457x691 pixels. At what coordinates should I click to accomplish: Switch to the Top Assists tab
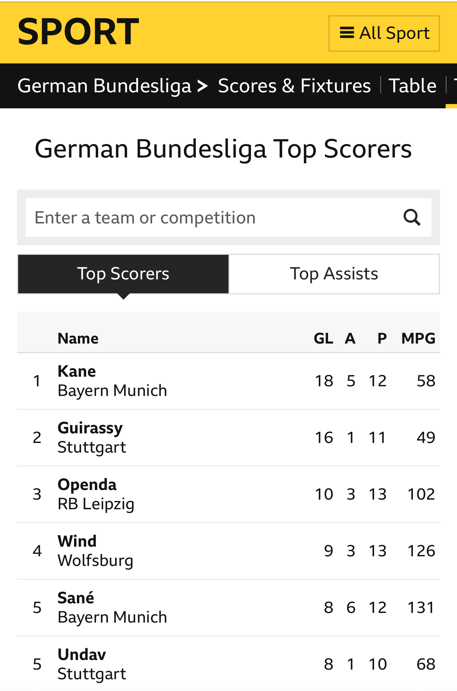tap(334, 274)
